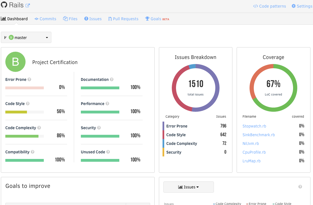The image size is (313, 205).
Task: Open help icon next to Compatibility
Action: coord(33,152)
